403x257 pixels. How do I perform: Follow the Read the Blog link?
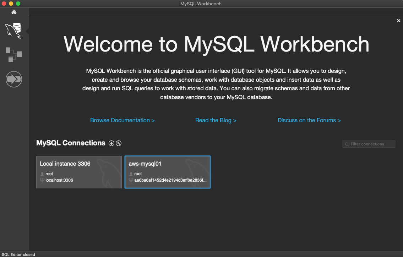coord(216,121)
